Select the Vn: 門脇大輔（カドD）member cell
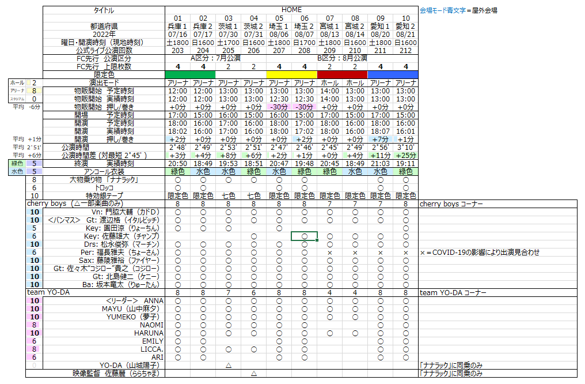The height and width of the screenshot is (384, 585). pyautogui.click(x=104, y=212)
